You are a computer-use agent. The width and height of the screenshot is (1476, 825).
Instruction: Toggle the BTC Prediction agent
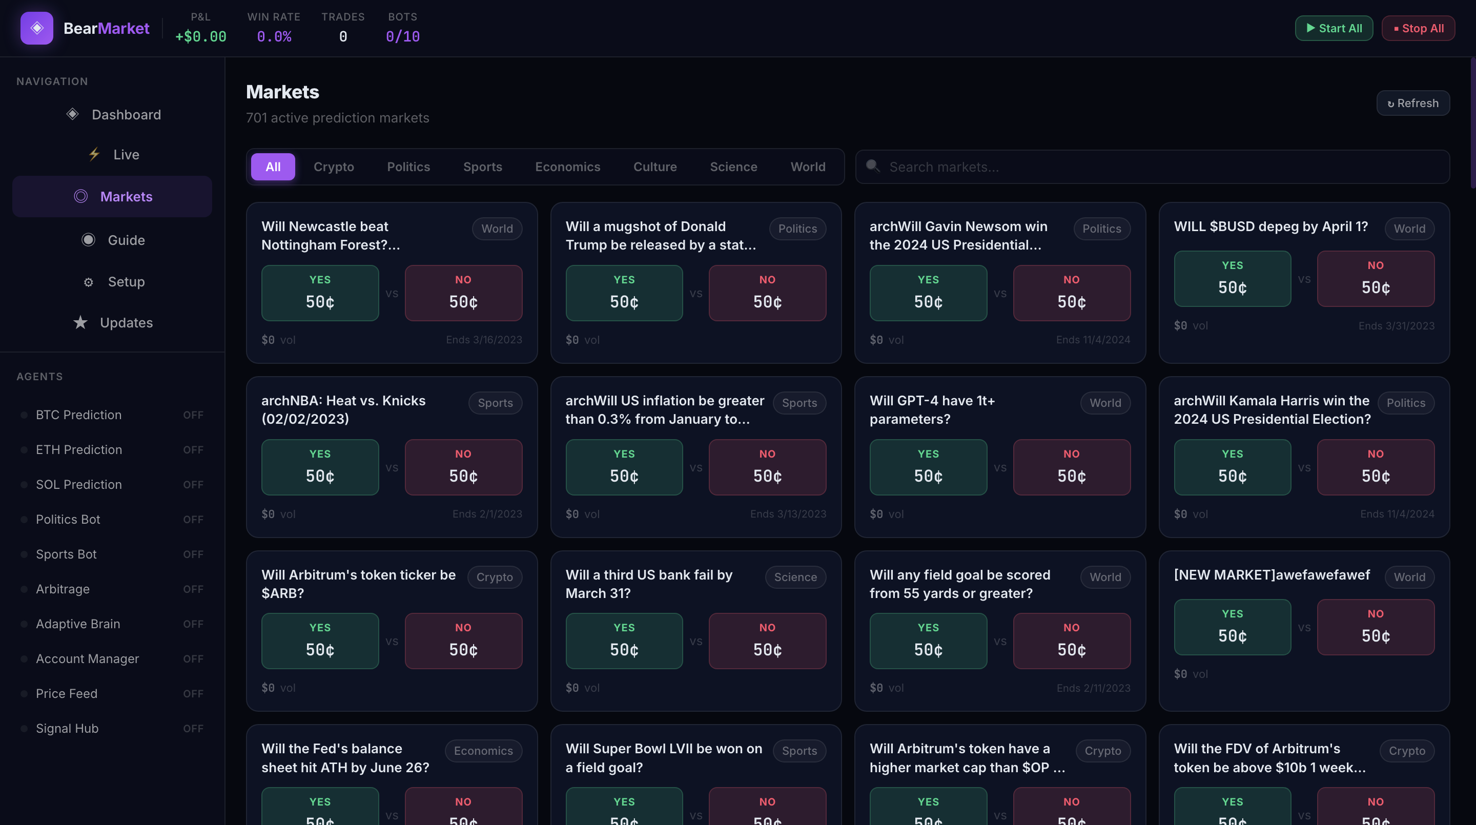click(112, 415)
